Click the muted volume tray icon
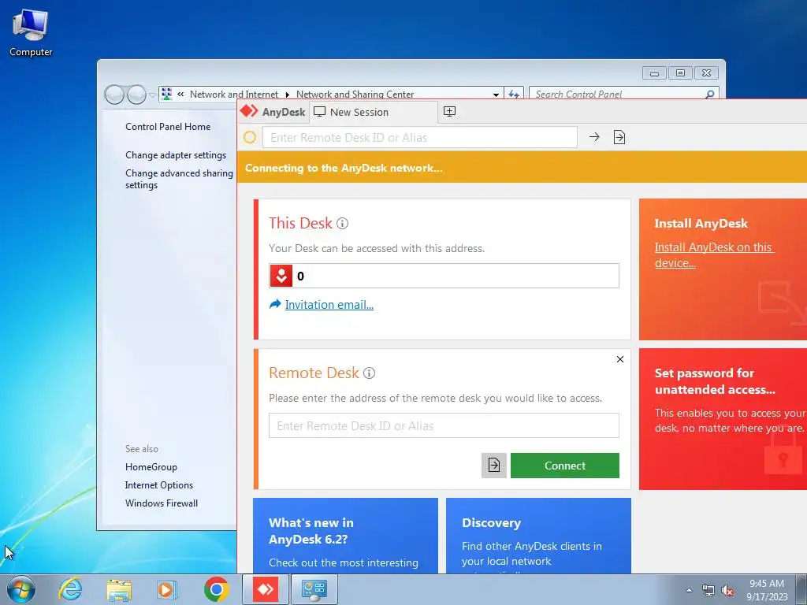This screenshot has width=807, height=605. pyautogui.click(x=727, y=591)
